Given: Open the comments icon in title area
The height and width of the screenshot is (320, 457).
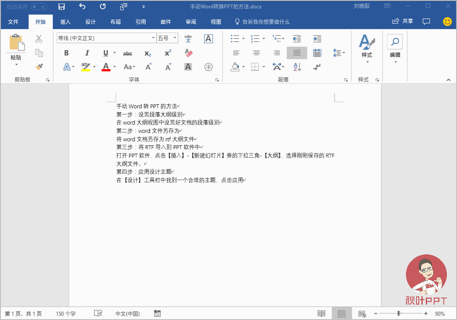Looking at the screenshot, I should click(x=426, y=21).
